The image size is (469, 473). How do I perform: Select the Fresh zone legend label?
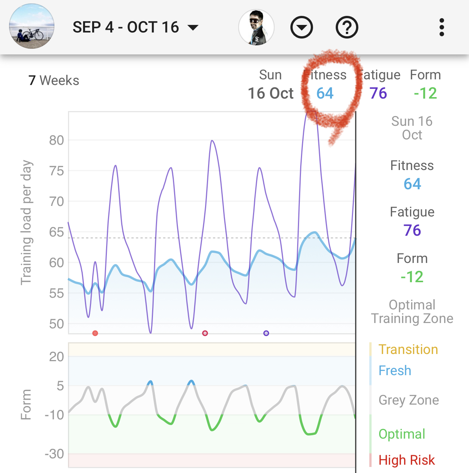395,371
